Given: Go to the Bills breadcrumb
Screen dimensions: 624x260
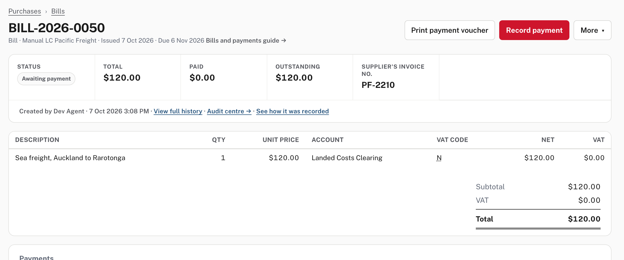Looking at the screenshot, I should (x=58, y=11).
